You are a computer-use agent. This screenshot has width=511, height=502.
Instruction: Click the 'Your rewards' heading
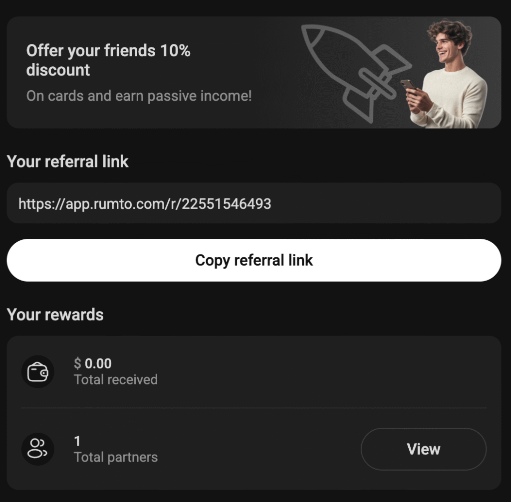pos(55,315)
